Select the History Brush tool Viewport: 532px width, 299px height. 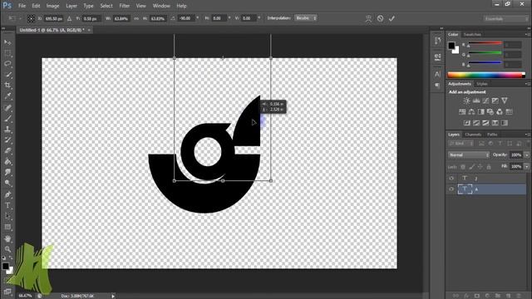7,140
